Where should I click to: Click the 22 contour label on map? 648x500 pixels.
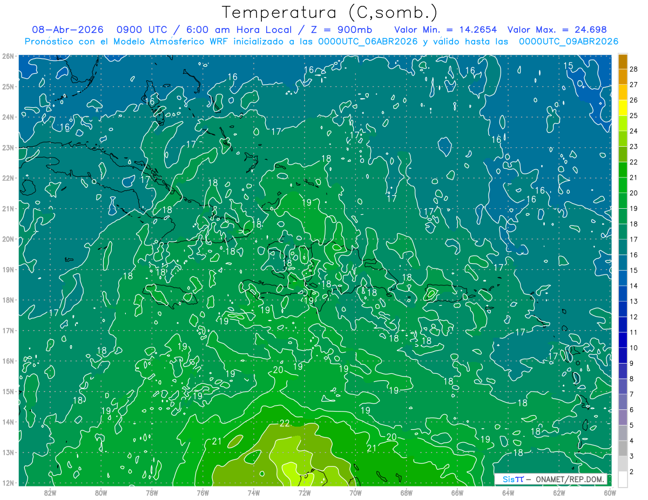click(x=285, y=423)
